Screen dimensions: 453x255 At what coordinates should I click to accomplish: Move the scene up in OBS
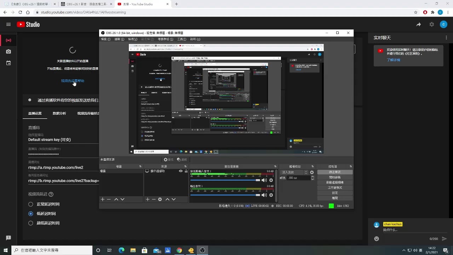click(x=116, y=199)
